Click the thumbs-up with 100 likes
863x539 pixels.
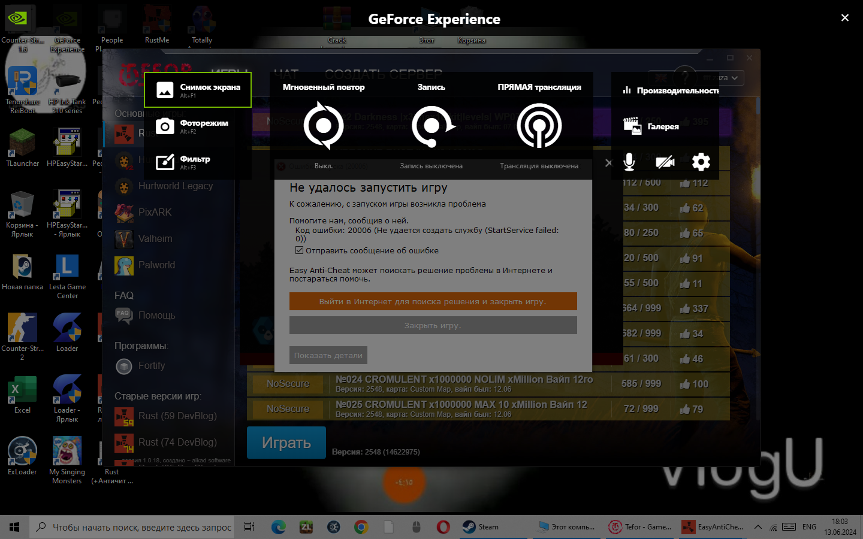[684, 383]
